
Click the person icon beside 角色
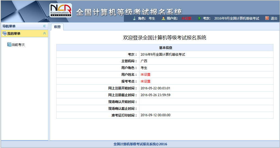click(x=134, y=18)
